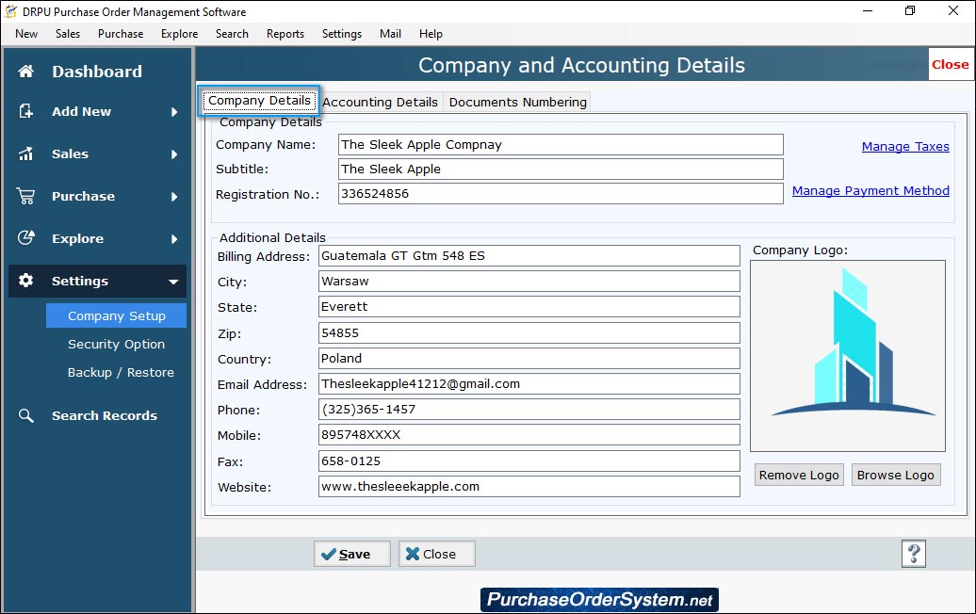Screen dimensions: 976x614
Task: Click the Website field
Action: 529,487
